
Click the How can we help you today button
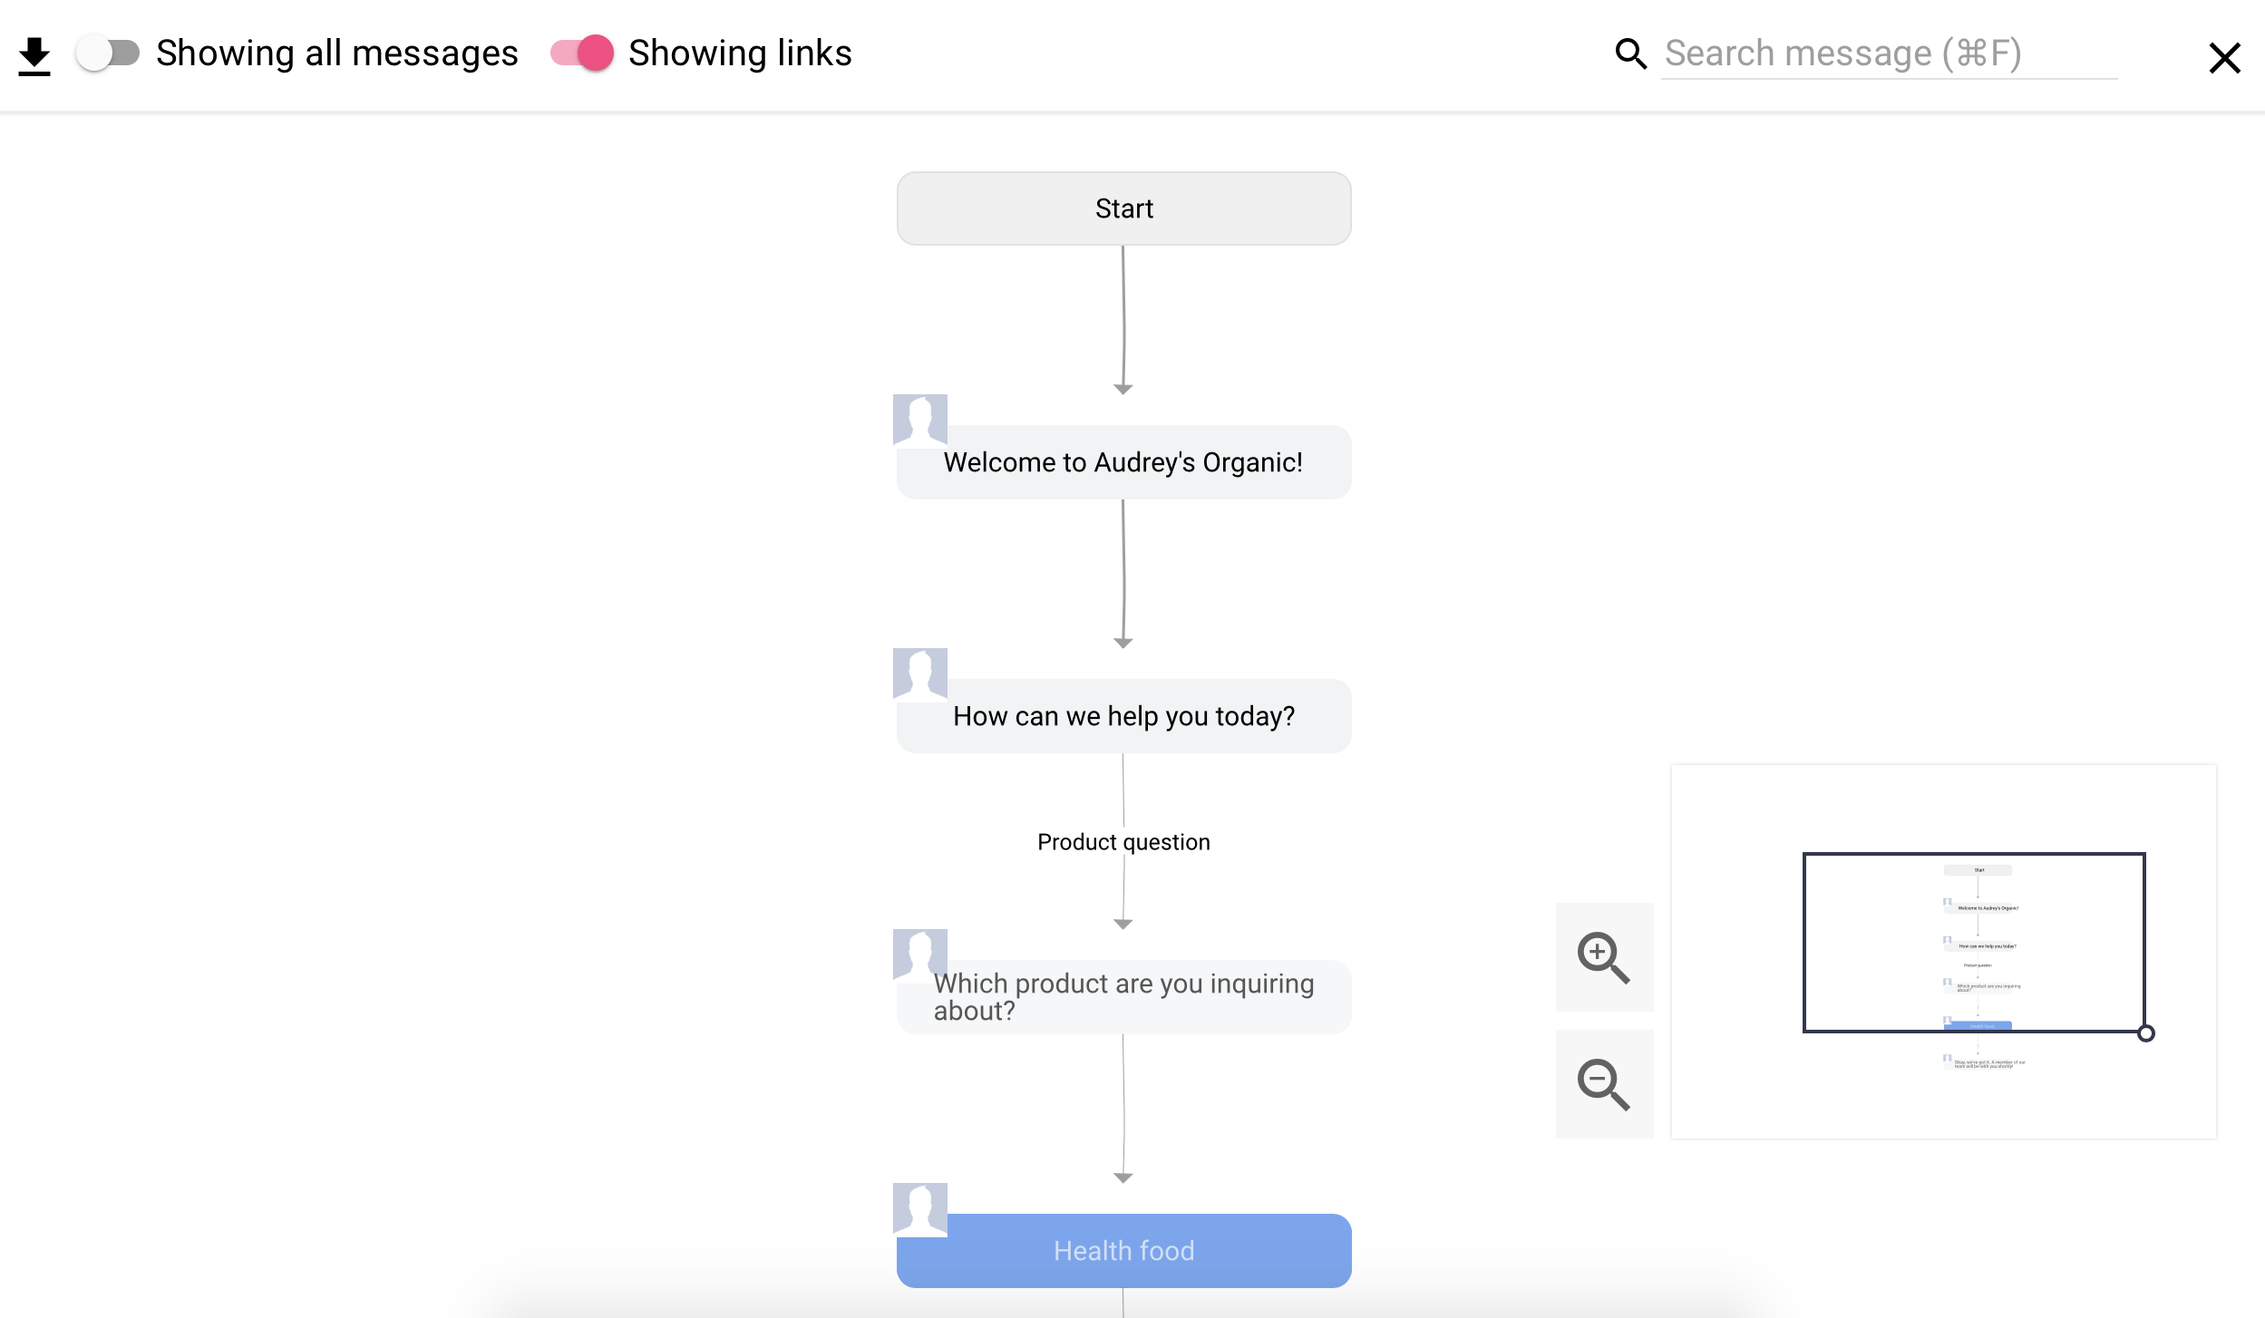coord(1123,715)
